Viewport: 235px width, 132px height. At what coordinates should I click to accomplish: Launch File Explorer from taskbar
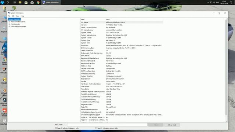click(20, 3)
